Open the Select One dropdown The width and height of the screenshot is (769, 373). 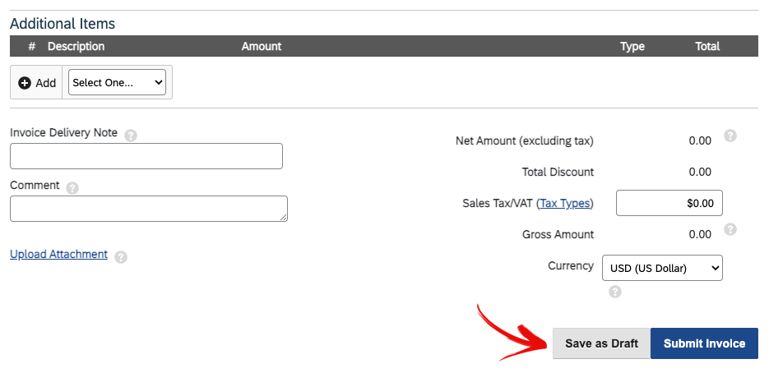[x=117, y=82]
